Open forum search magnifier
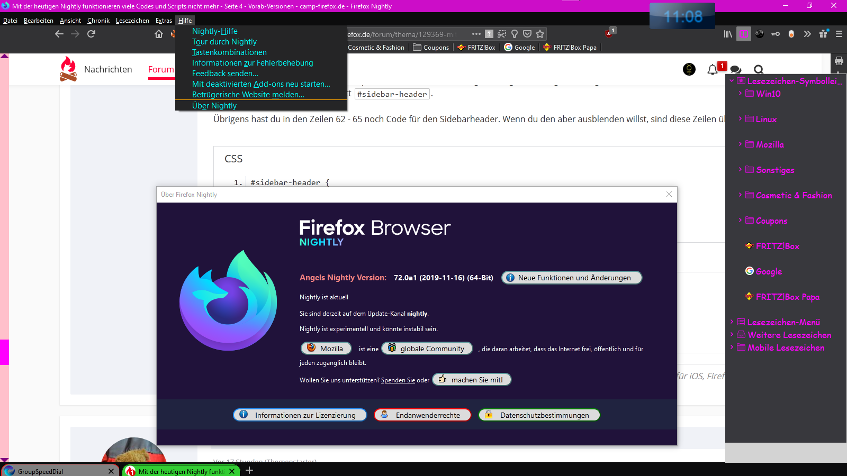 (759, 69)
